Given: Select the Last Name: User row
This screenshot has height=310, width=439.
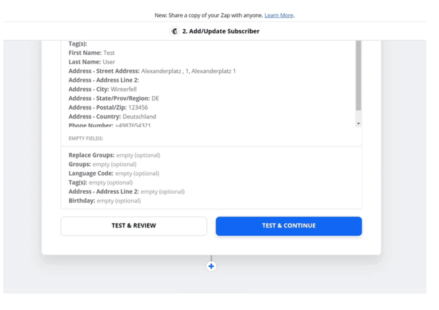Looking at the screenshot, I should tap(92, 62).
